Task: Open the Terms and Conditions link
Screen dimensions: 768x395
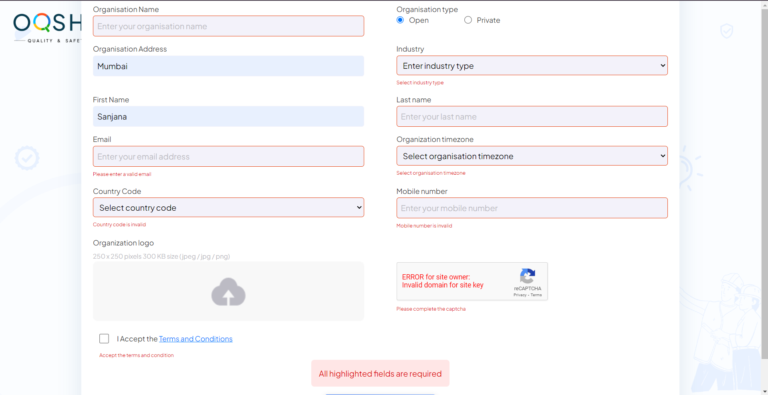Action: pos(196,339)
